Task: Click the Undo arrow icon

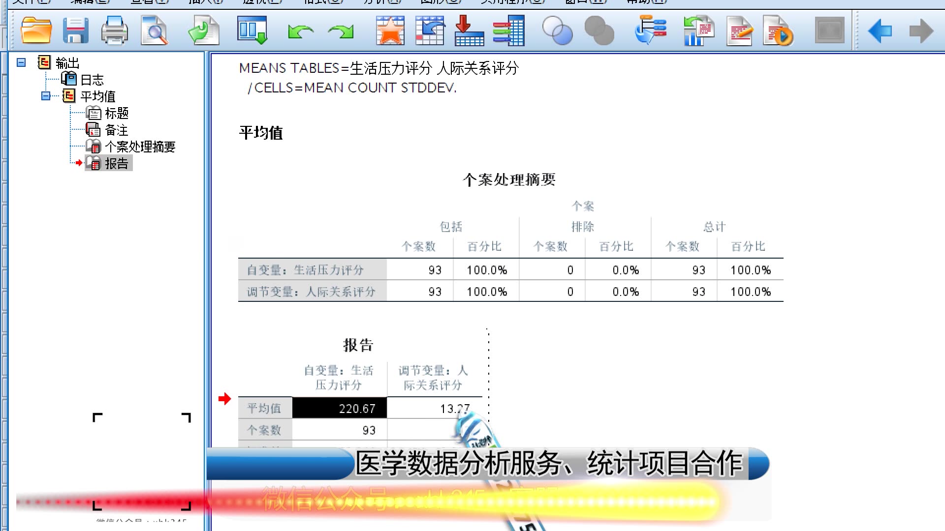Action: click(x=299, y=31)
